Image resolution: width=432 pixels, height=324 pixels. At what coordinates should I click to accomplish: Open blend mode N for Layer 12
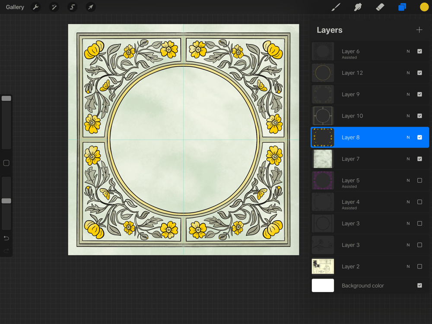(x=408, y=73)
